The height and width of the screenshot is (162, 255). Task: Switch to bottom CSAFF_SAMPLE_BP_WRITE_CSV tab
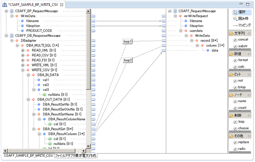click(x=28, y=156)
